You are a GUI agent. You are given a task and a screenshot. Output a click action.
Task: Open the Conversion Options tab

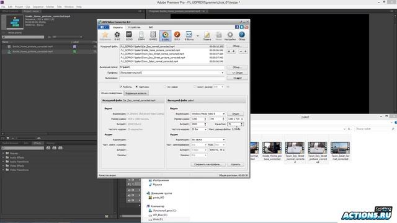(x=112, y=94)
